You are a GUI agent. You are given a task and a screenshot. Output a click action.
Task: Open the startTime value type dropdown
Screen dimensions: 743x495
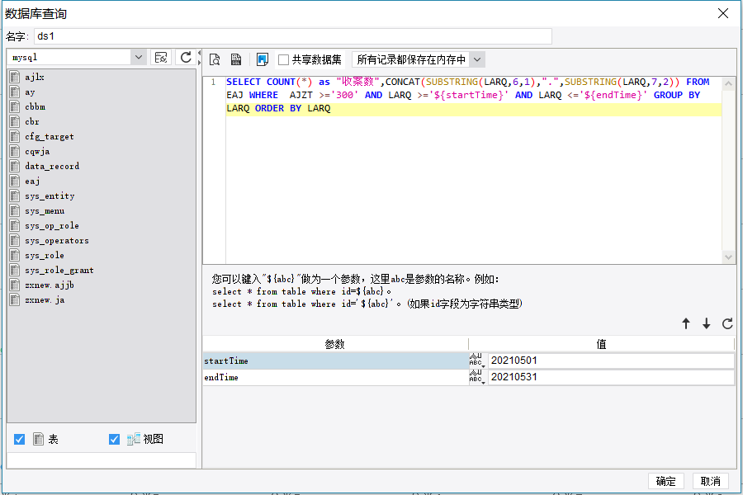(x=477, y=361)
